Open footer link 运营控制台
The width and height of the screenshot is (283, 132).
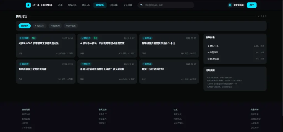click(x=179, y=123)
